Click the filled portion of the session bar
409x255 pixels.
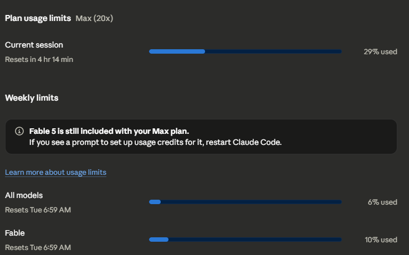(x=177, y=51)
